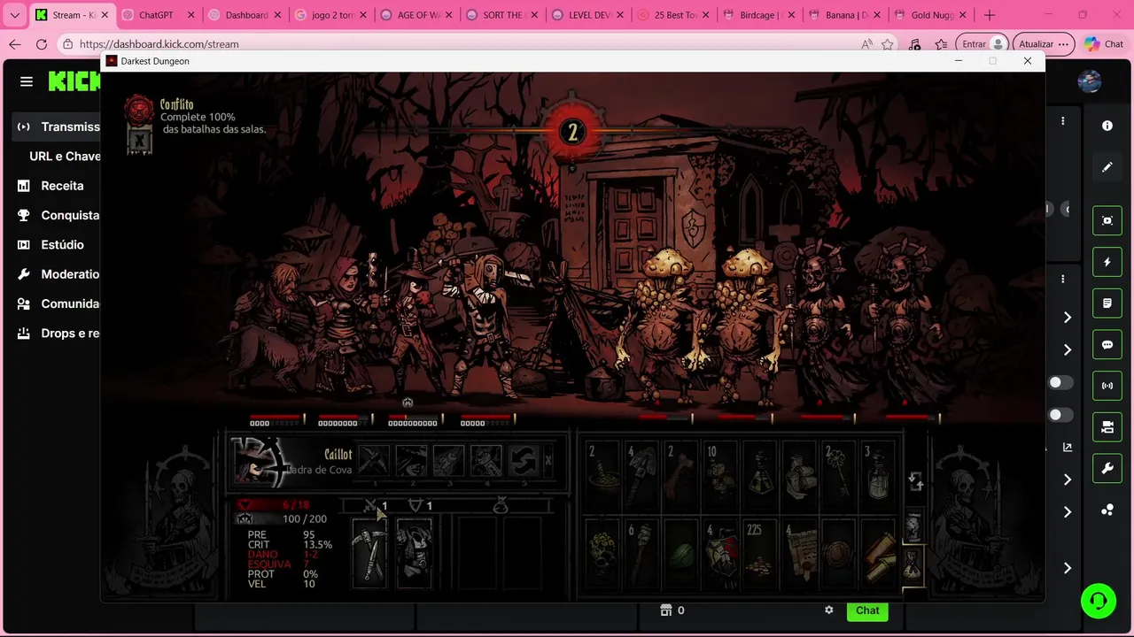
Task: Open Comunidade in Kick sidebar
Action: (58, 303)
